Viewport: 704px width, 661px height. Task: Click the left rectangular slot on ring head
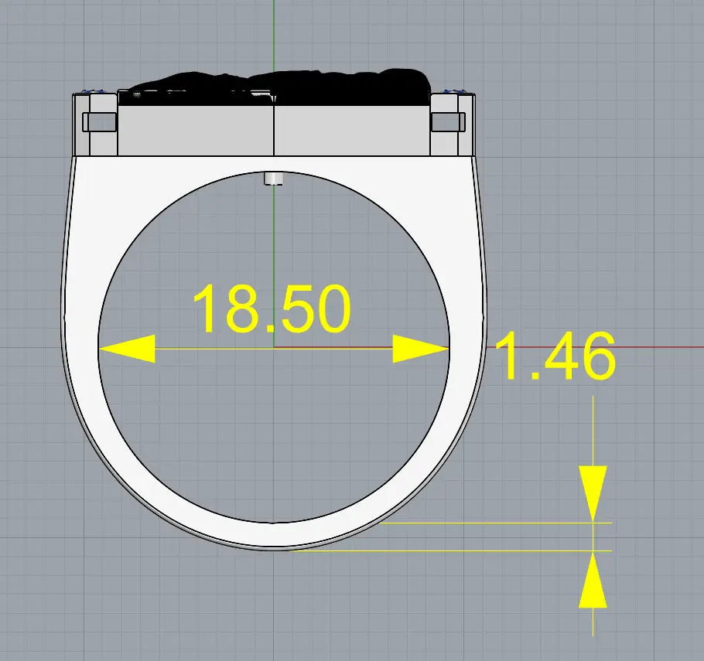[99, 122]
